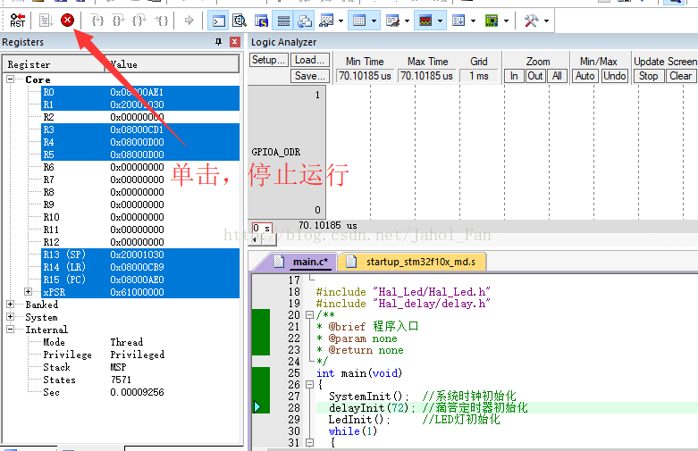The height and width of the screenshot is (451, 698).
Task: Click the Min Time value field
Action: click(365, 76)
